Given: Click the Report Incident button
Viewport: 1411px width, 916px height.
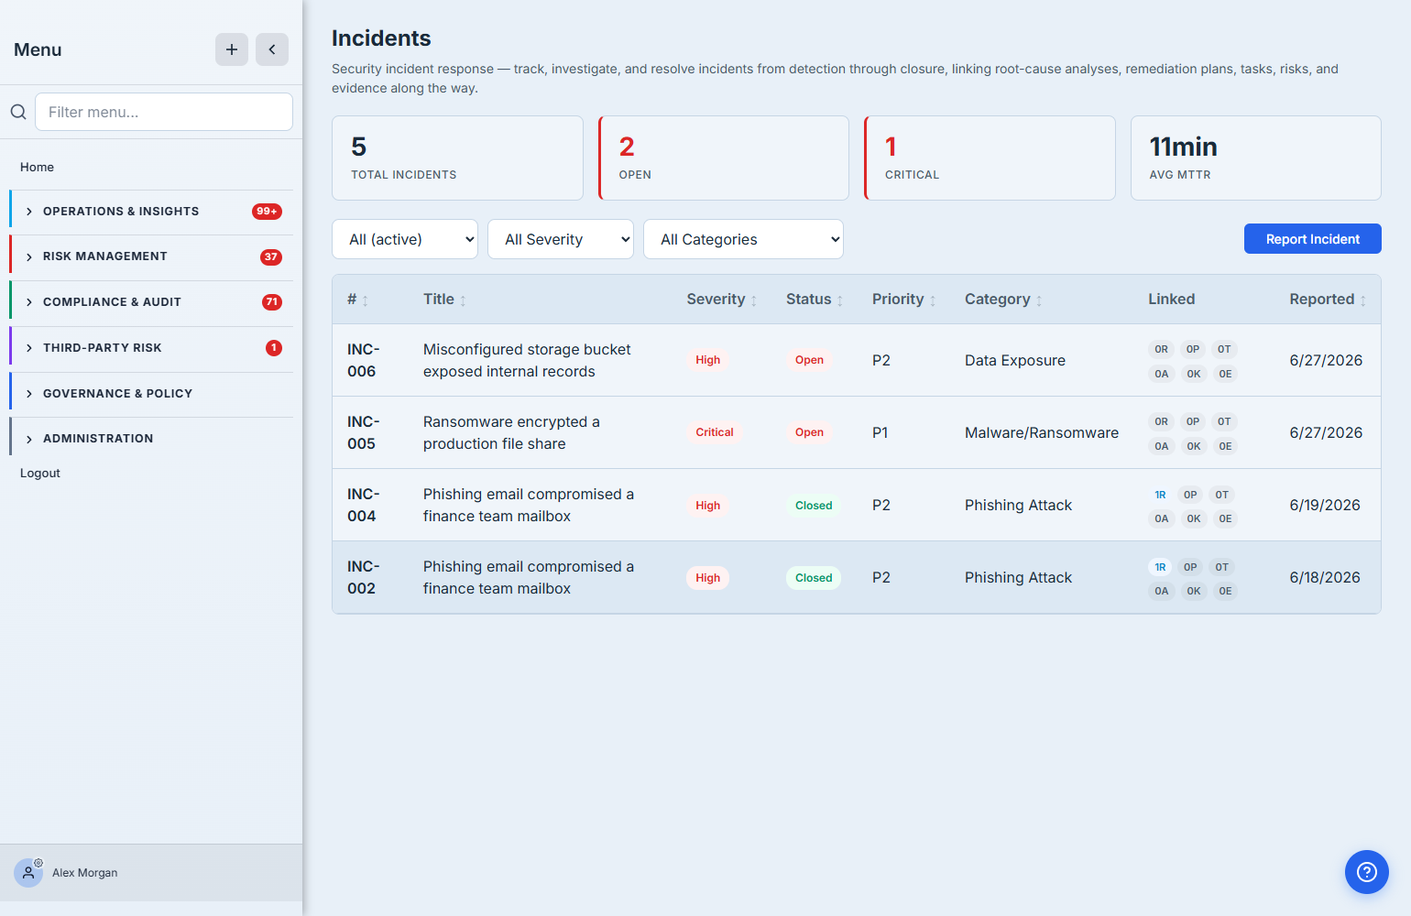Looking at the screenshot, I should pyautogui.click(x=1313, y=239).
